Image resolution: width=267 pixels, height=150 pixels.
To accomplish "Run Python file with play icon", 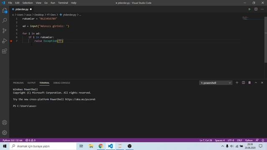I will (249, 9).
